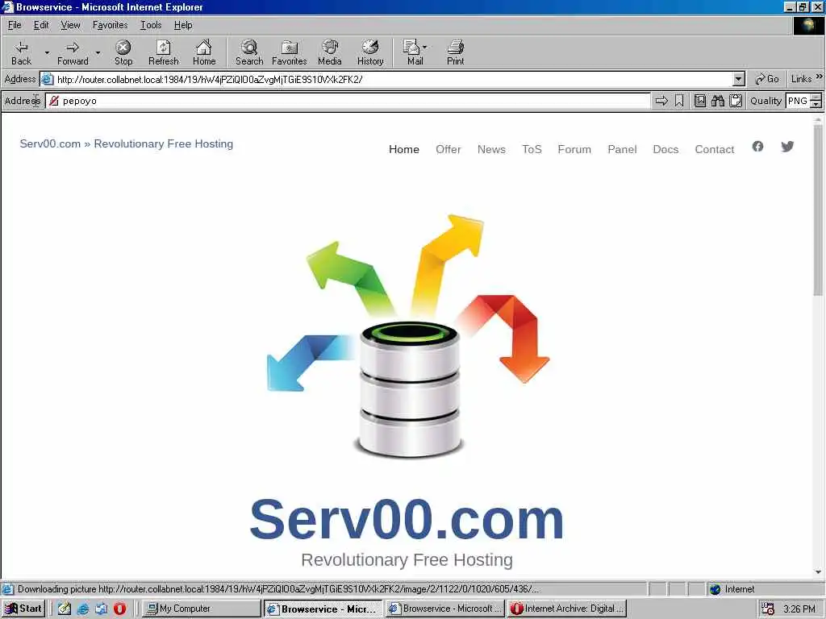Click the Browservice save page icon
Image resolution: width=826 pixels, height=619 pixels.
point(699,101)
